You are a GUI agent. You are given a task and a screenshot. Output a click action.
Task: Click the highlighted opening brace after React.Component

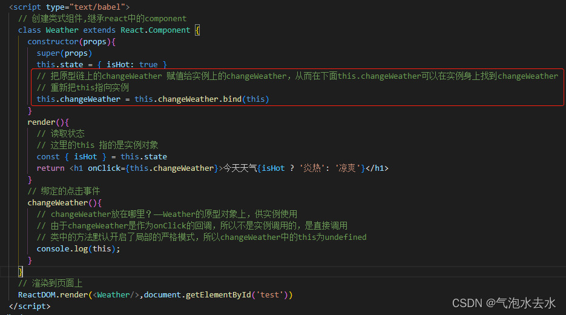(197, 30)
